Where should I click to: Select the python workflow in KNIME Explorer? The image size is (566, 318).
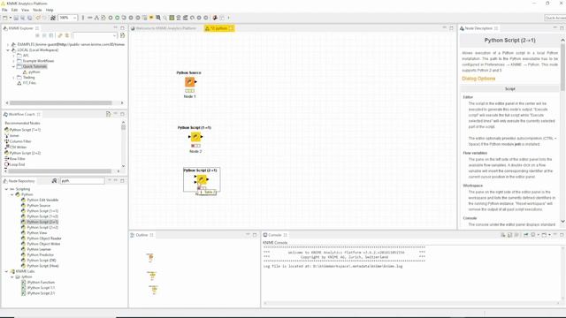(34, 72)
